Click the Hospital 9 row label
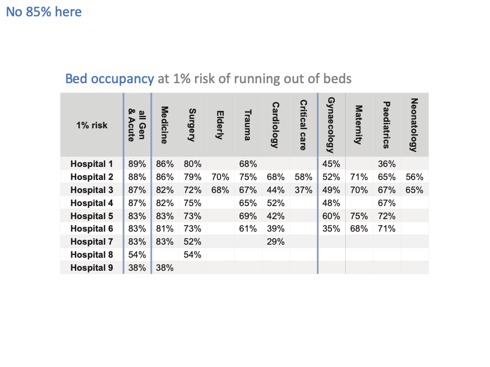This screenshot has width=490, height=367. [91, 268]
